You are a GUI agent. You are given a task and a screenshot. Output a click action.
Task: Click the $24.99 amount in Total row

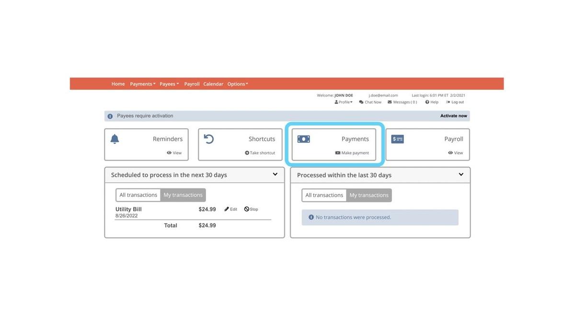(207, 225)
